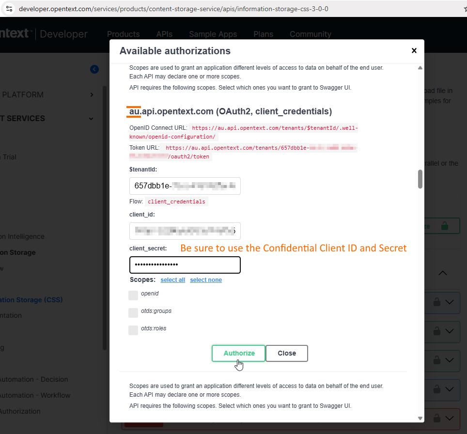Click the dialog scrollbar down arrow
The height and width of the screenshot is (434, 467).
click(420, 418)
